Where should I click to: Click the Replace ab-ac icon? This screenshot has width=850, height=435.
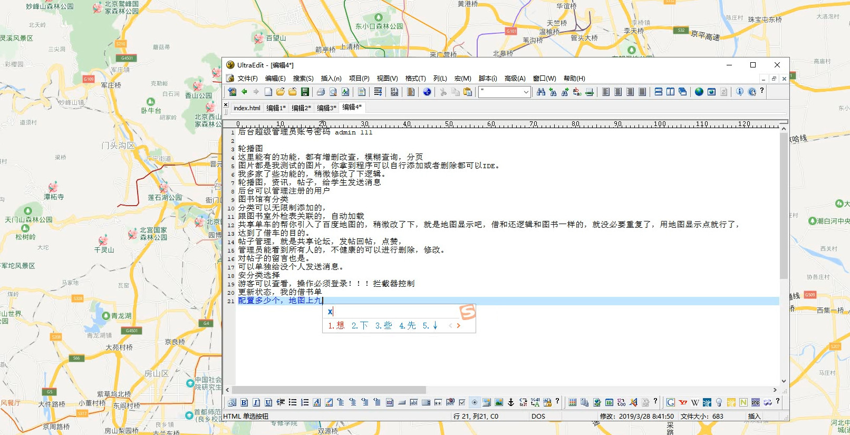[577, 92]
